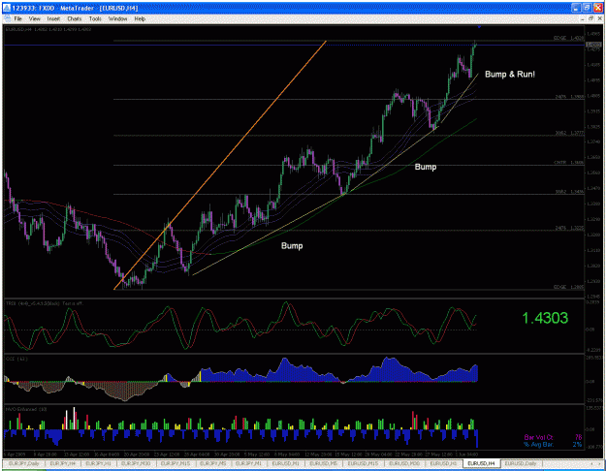
Task: Switch to the EURJPY,M30 chart tab
Action: click(136, 463)
